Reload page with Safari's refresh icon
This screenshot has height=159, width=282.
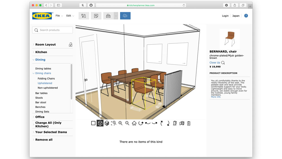[x=184, y=5]
